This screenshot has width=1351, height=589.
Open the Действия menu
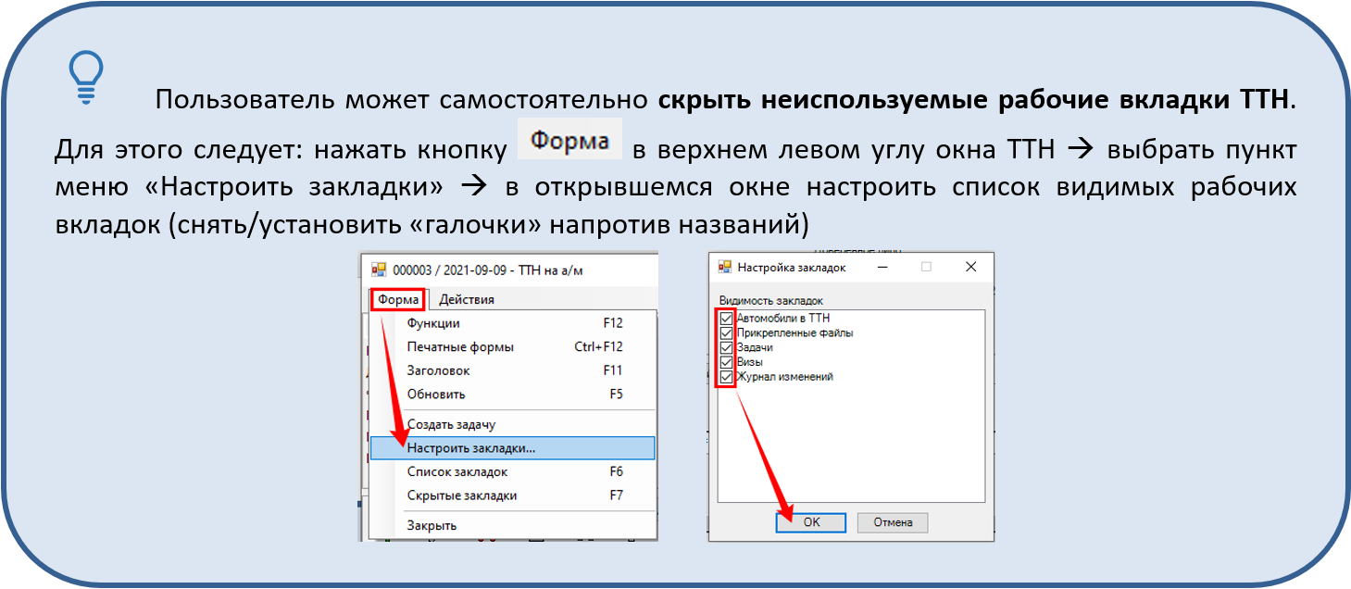click(466, 299)
